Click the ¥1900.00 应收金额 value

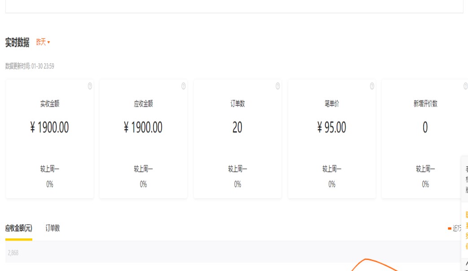[x=143, y=128]
